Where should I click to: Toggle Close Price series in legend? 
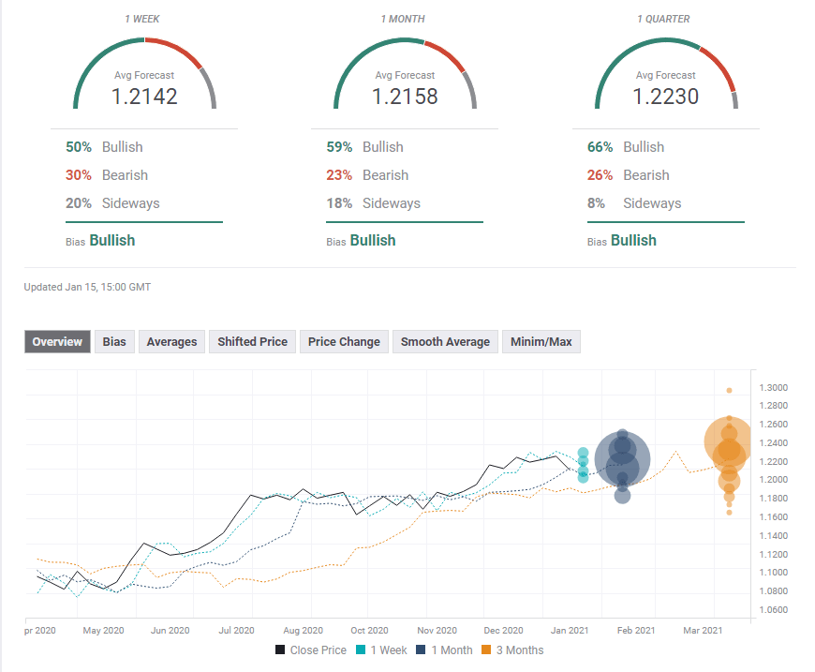coord(311,650)
